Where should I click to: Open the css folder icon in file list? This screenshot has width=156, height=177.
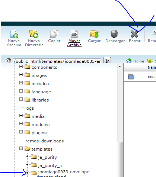coord(131,77)
